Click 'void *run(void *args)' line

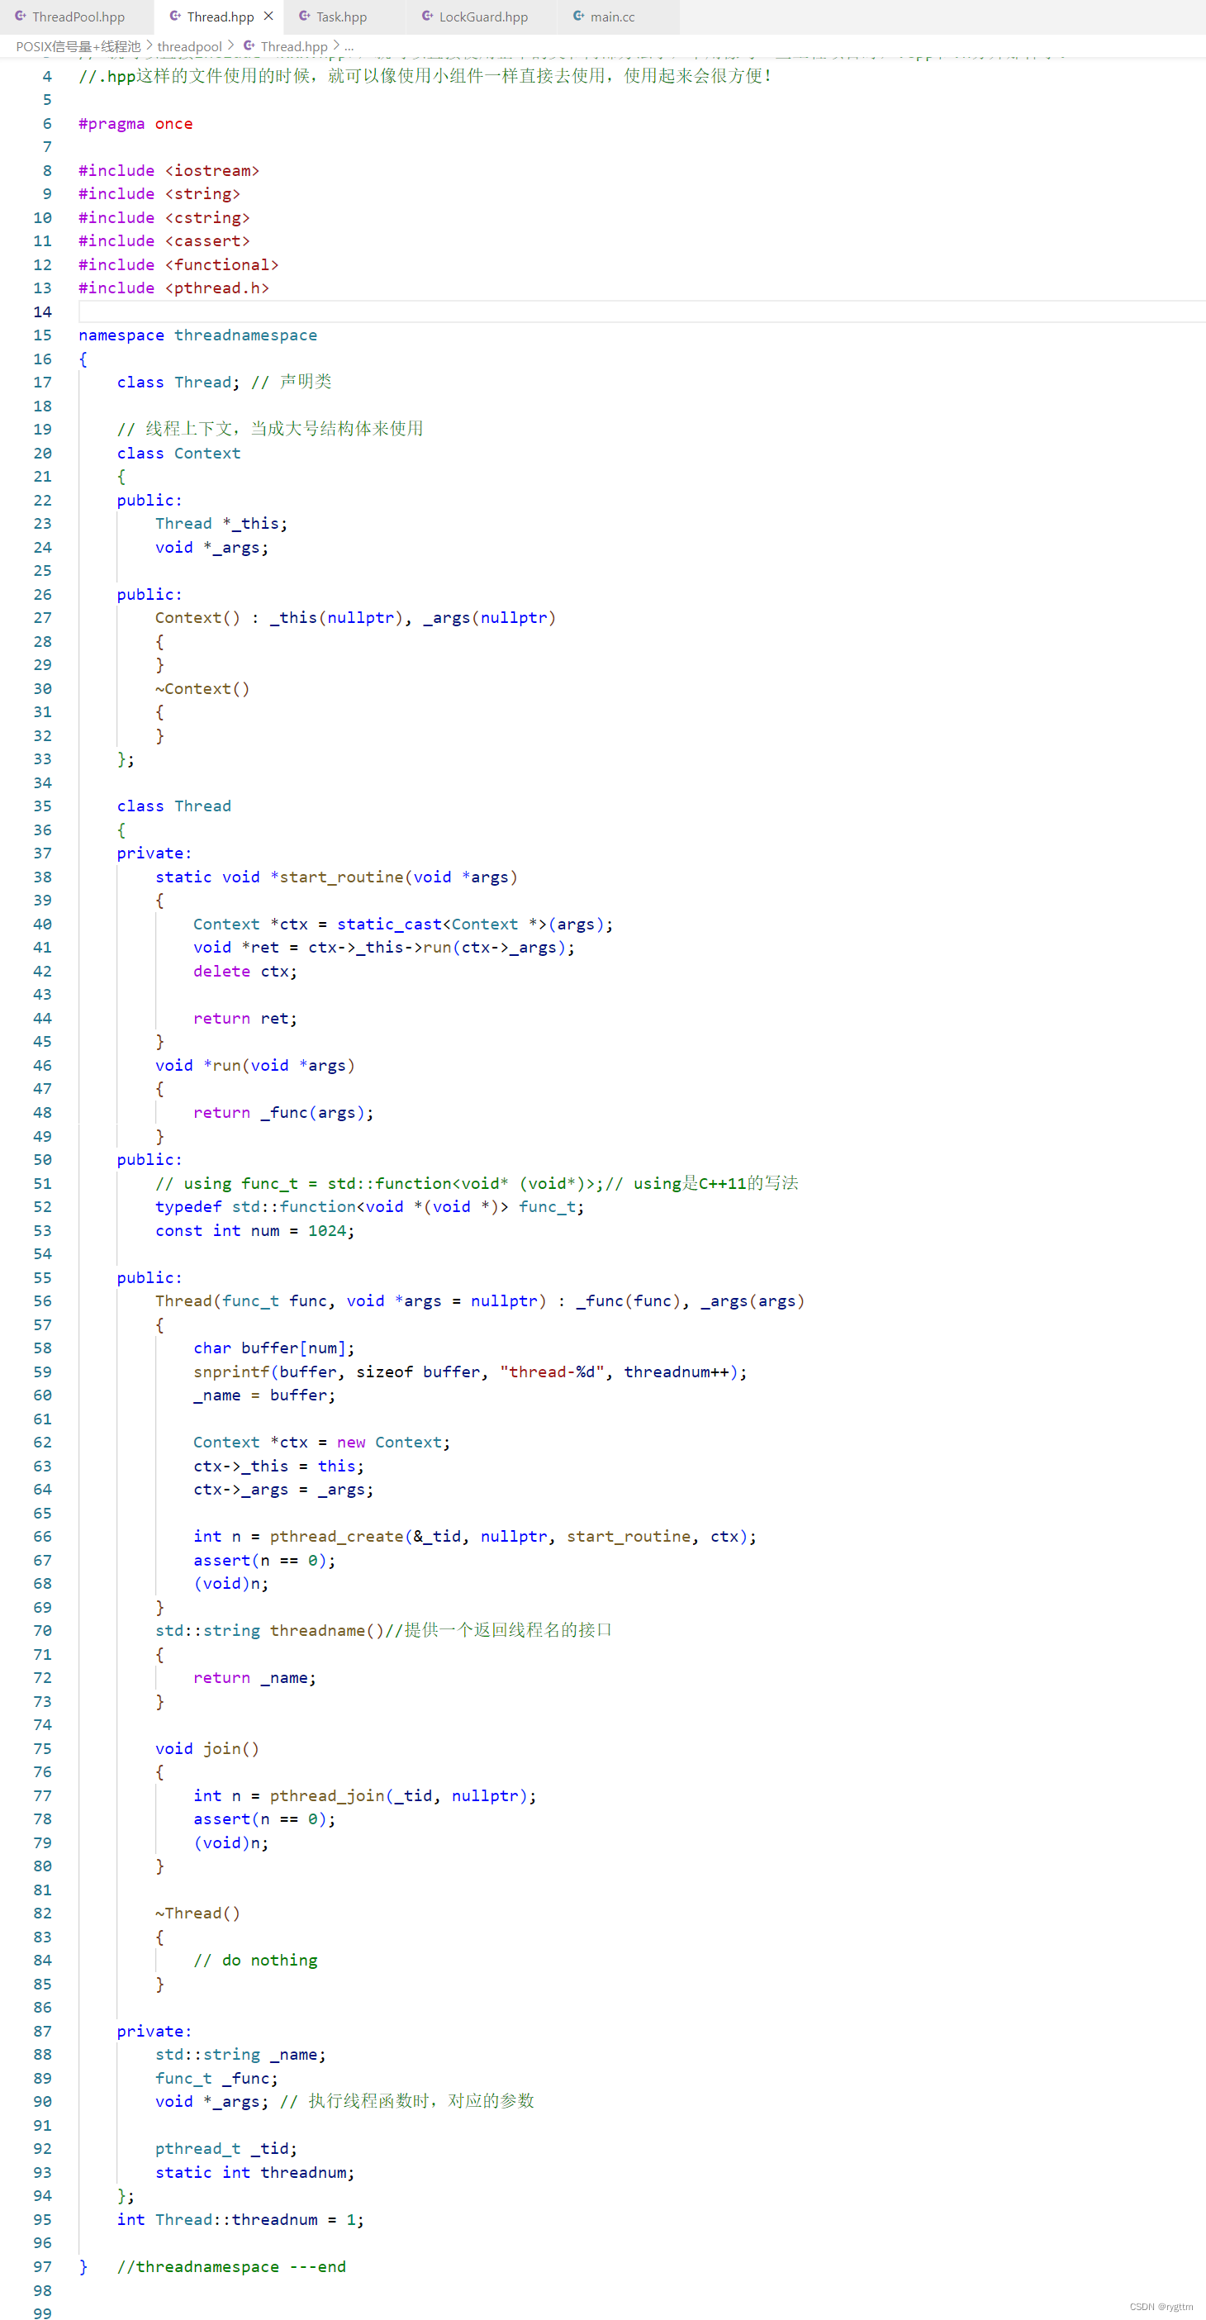[255, 1066]
